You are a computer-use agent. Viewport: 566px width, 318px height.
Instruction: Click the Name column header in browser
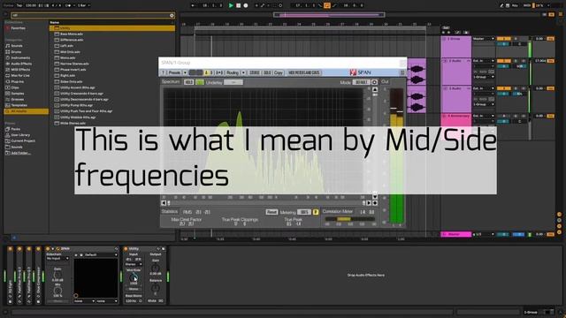[x=55, y=22]
